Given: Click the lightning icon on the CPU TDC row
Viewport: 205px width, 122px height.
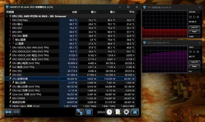Looking at the screenshot, I should (10, 71).
